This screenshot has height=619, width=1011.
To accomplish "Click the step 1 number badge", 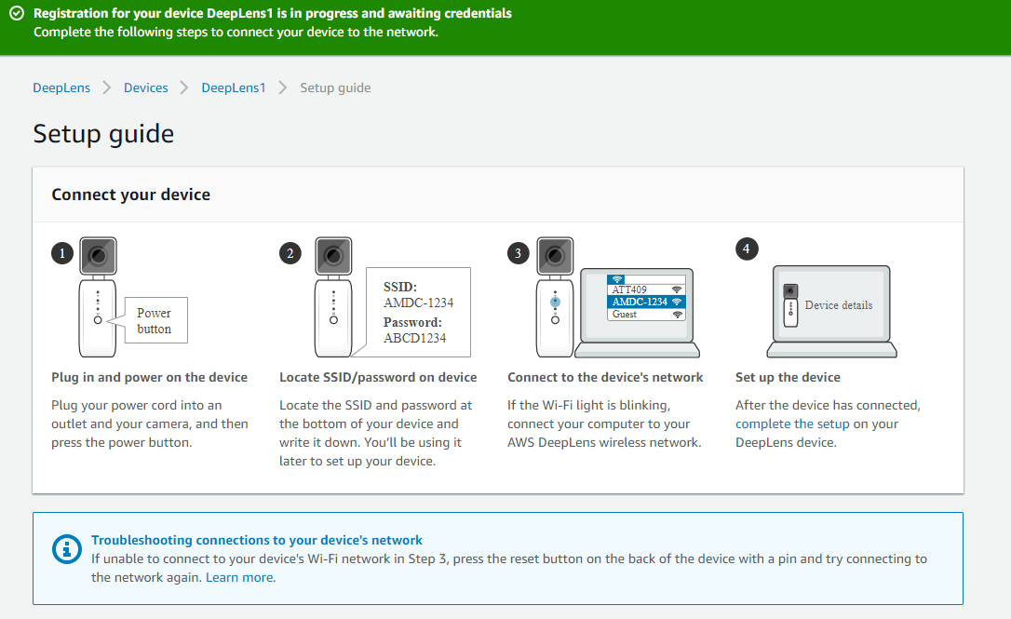I will (x=62, y=253).
